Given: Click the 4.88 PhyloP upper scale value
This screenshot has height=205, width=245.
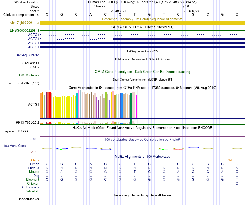Looking at the screenshot, I should 33,139.
